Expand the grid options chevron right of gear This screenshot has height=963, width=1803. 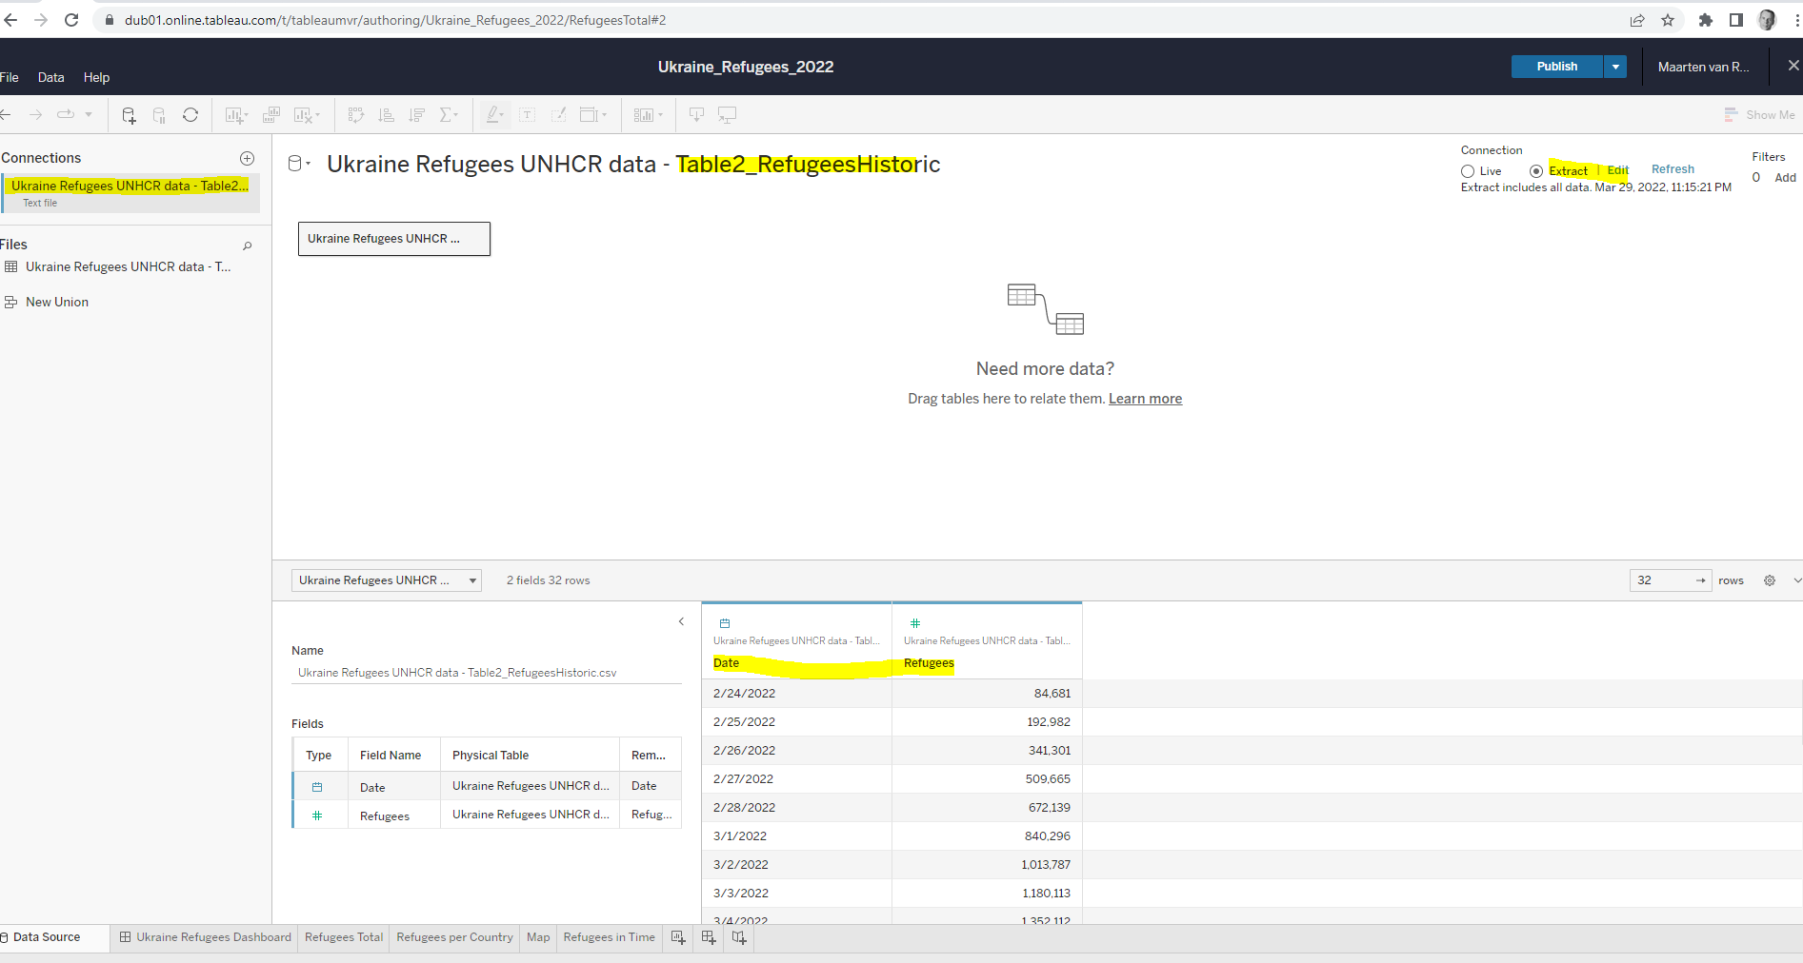(x=1797, y=580)
